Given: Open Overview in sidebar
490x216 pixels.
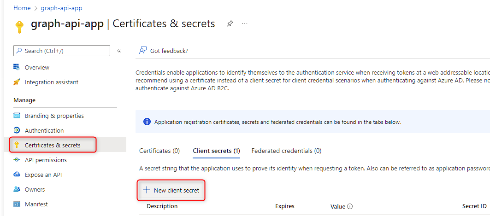Looking at the screenshot, I should 37,67.
